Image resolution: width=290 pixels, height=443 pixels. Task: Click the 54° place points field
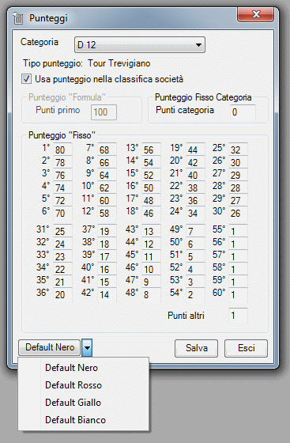point(195,294)
